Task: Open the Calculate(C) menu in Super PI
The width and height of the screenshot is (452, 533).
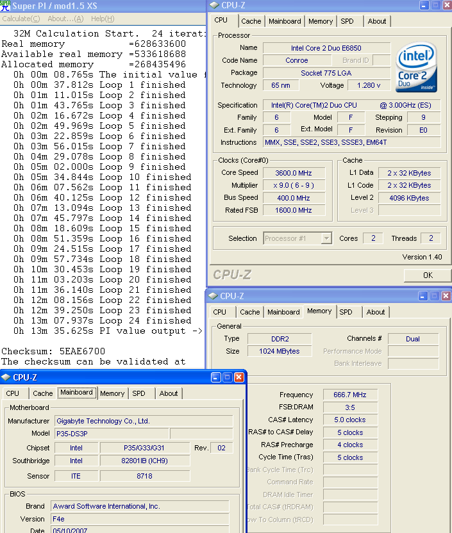Action: pos(21,19)
